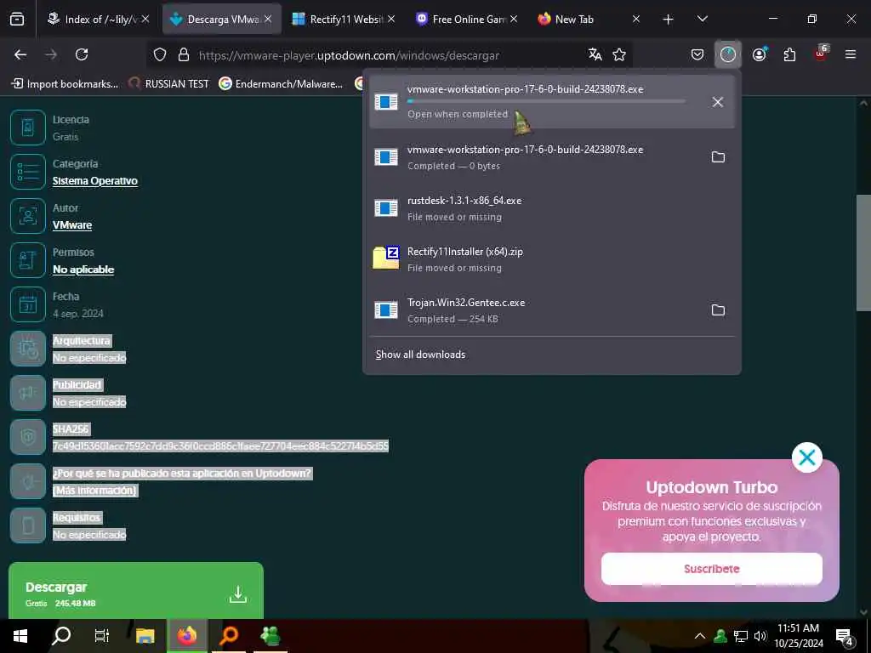Open Firefox account icon
The width and height of the screenshot is (871, 653).
[x=760, y=54]
